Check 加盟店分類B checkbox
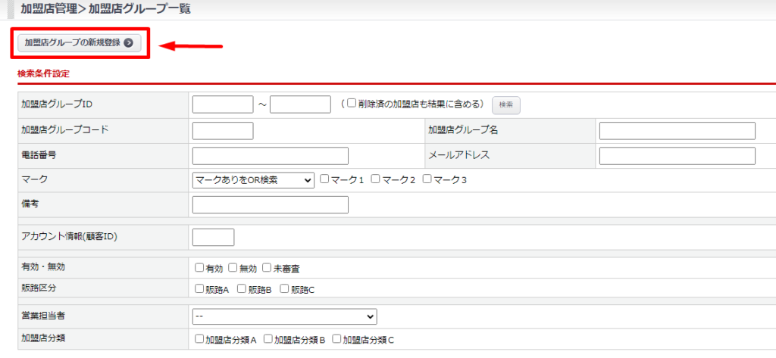776x358 pixels. 268,339
